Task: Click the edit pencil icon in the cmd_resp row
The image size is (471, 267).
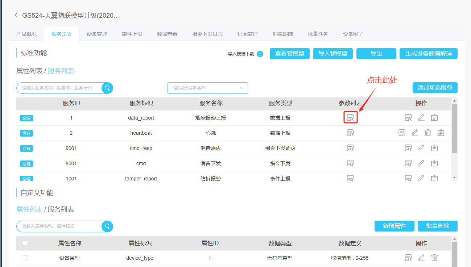Action: pos(421,148)
